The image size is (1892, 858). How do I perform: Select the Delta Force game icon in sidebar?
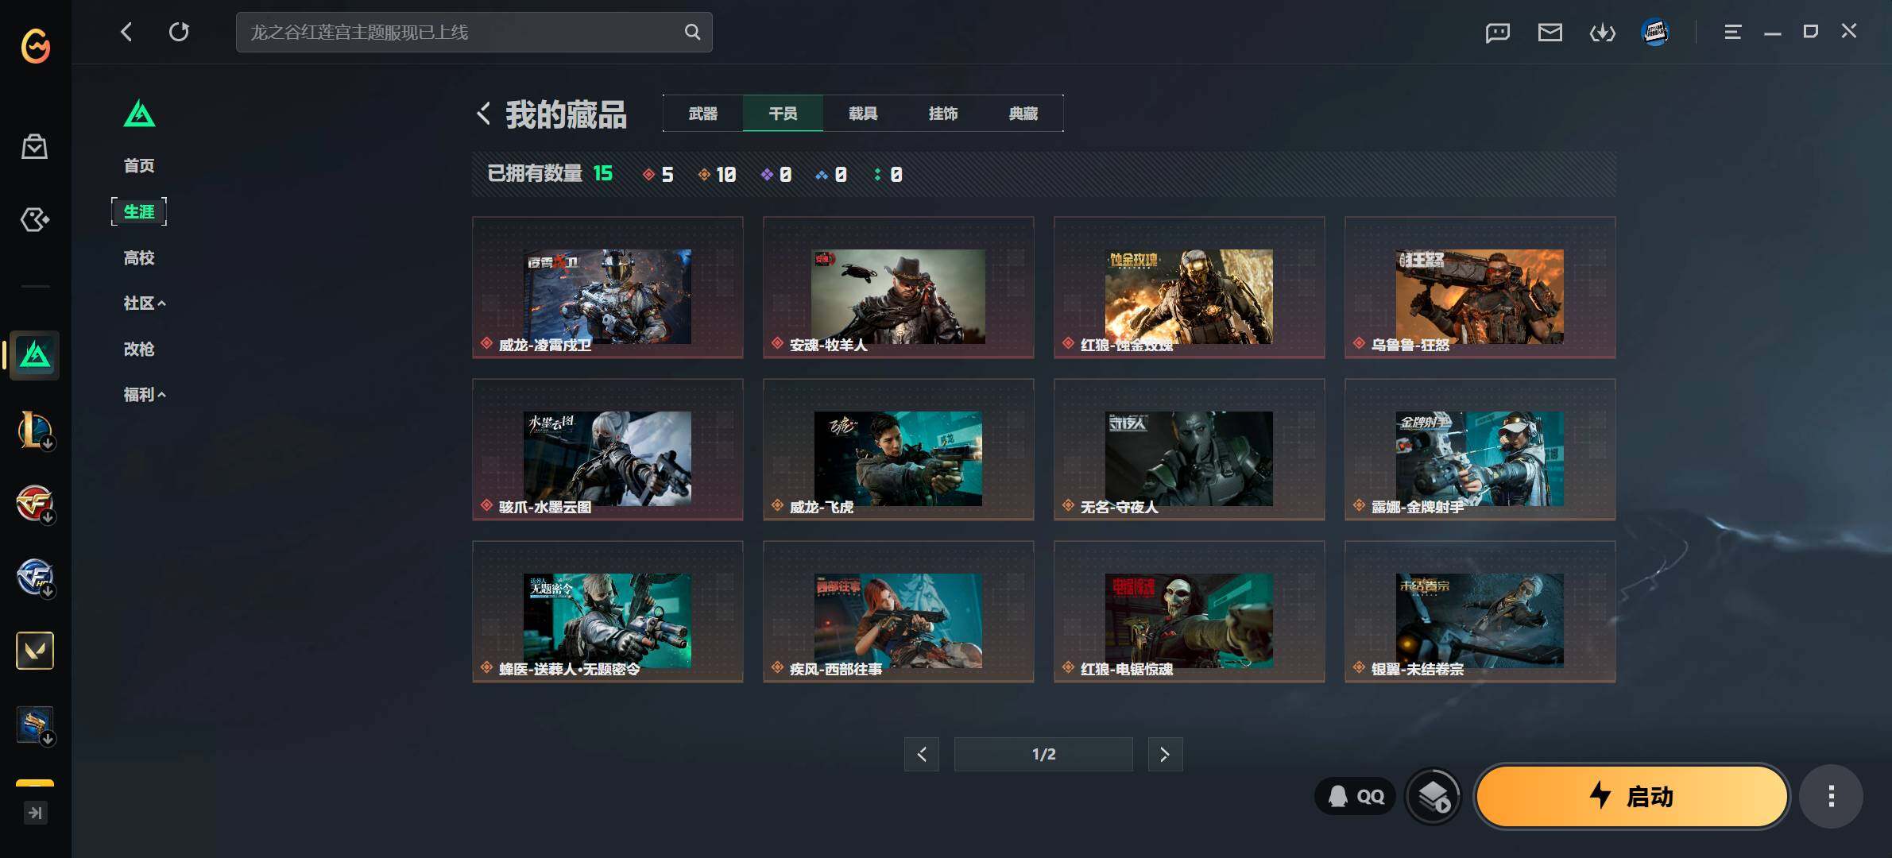tap(35, 354)
